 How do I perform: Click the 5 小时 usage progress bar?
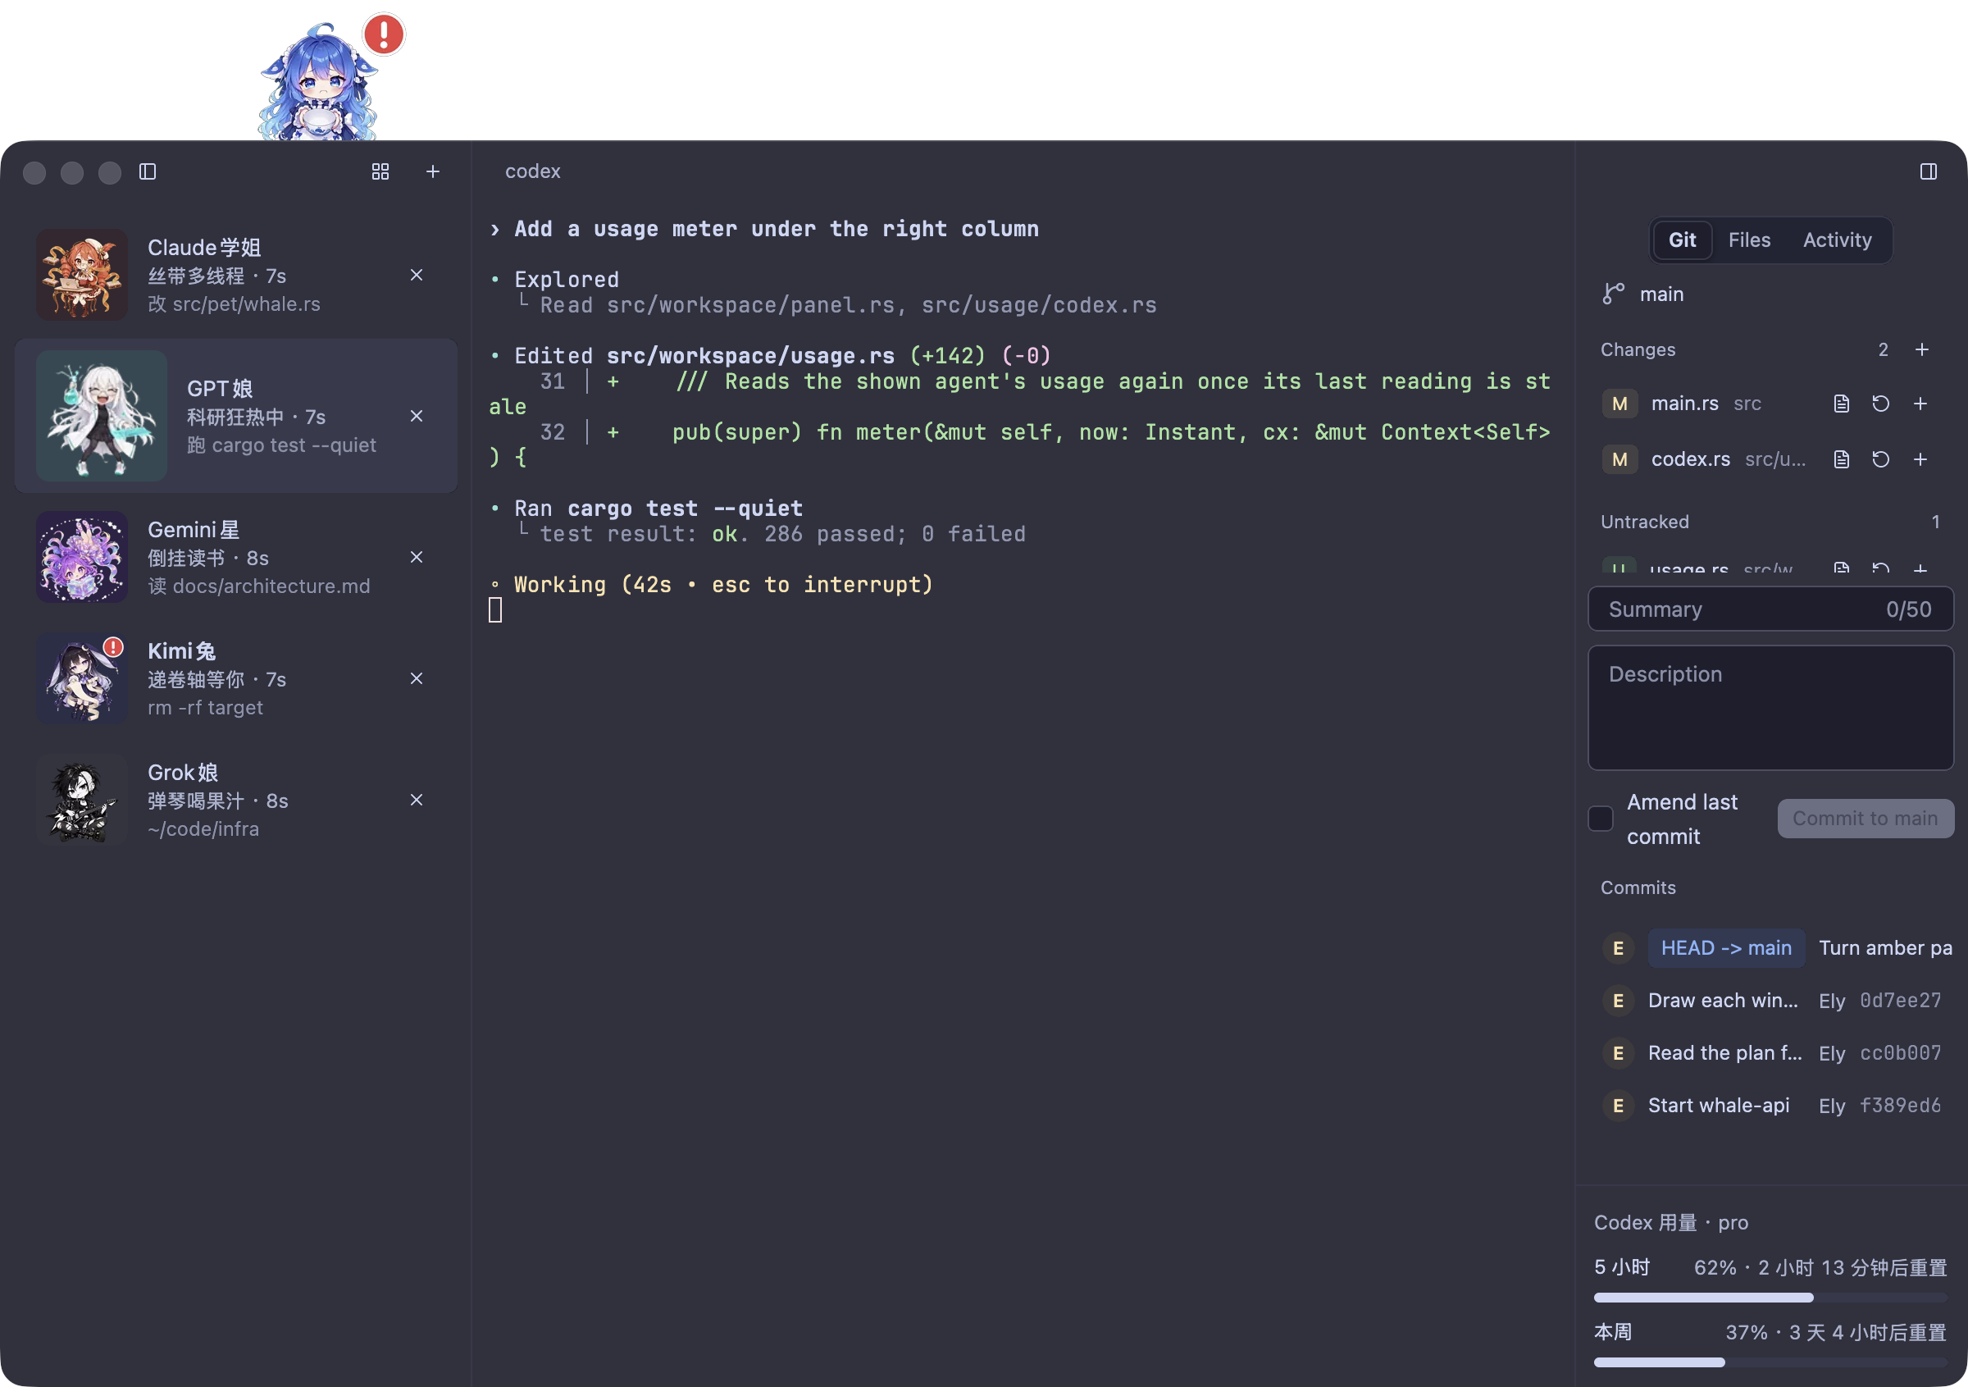(x=1770, y=1298)
